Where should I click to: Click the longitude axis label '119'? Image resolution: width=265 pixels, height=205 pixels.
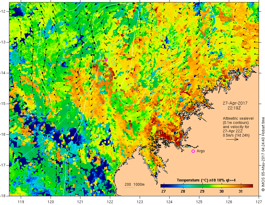(x=21, y=202)
